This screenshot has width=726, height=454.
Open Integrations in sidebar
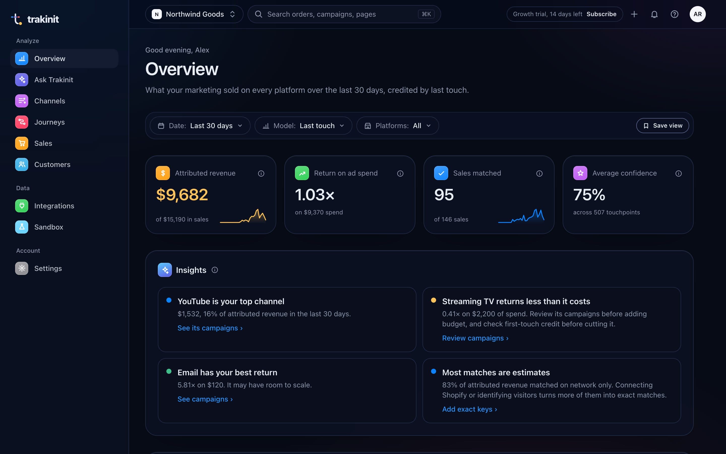[x=64, y=206]
